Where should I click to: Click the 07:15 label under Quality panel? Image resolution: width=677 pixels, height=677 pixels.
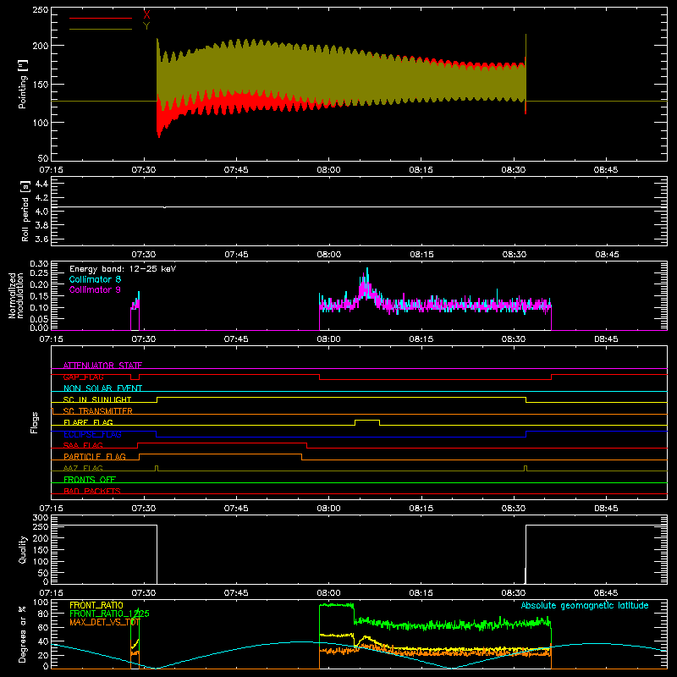[x=52, y=593]
